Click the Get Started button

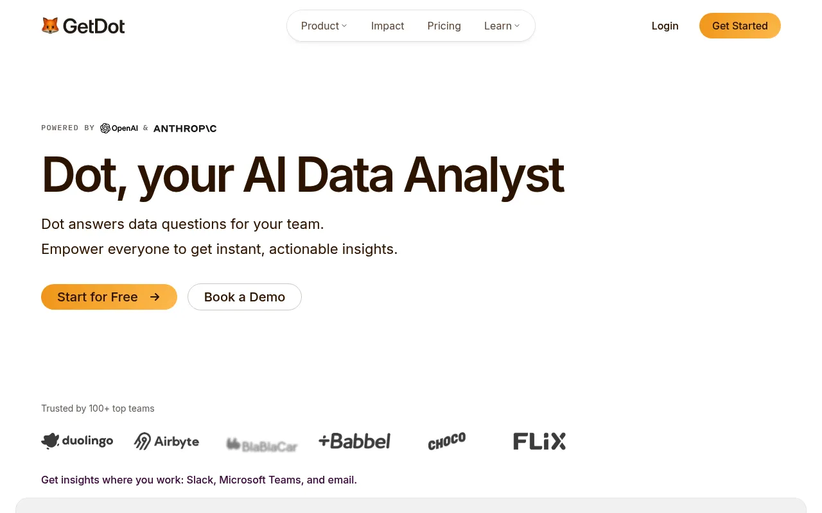pyautogui.click(x=740, y=26)
